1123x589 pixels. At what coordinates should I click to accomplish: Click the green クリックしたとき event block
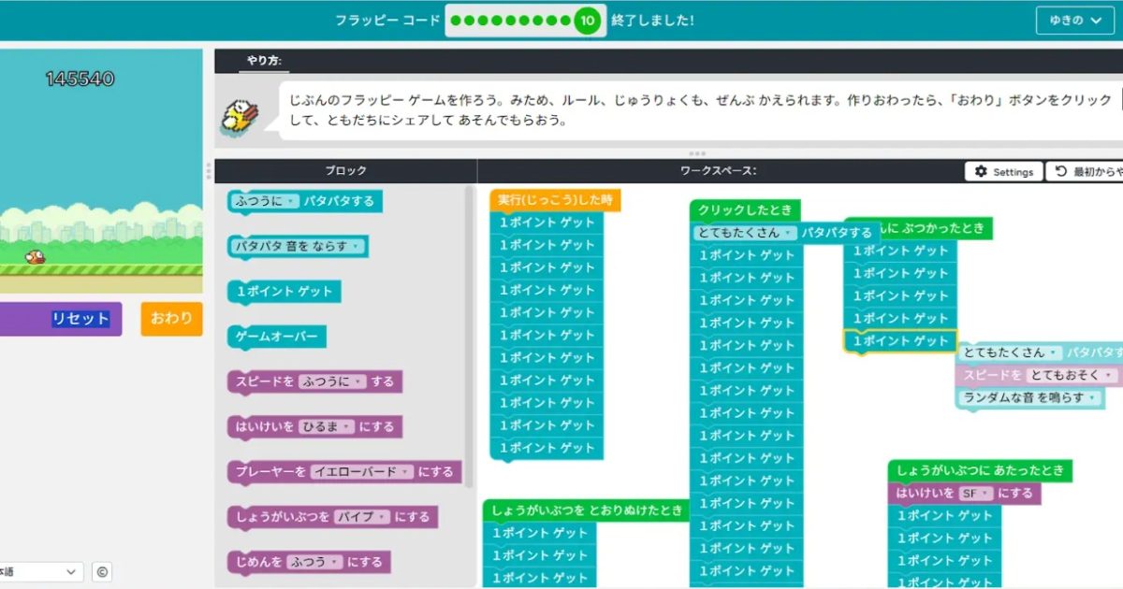click(745, 210)
